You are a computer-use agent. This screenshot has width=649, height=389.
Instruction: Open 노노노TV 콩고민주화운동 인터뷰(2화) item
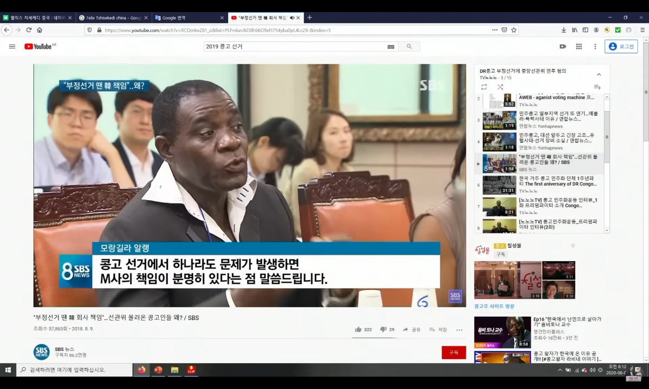[539, 226]
